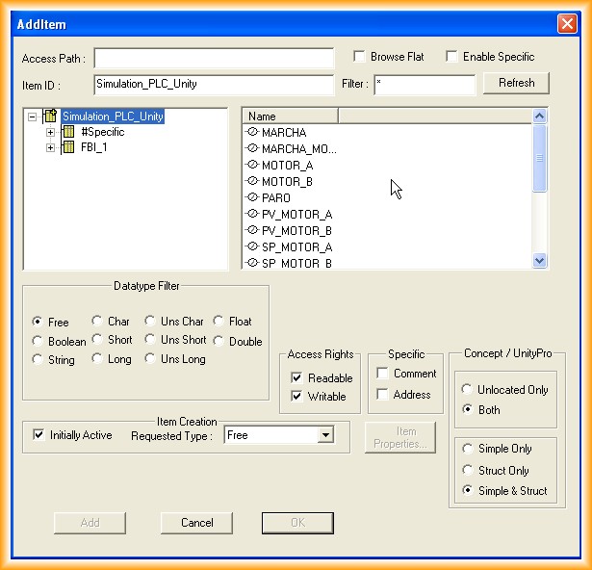This screenshot has height=570, width=592.
Task: Select the MARCHA variable icon
Action: tap(253, 132)
